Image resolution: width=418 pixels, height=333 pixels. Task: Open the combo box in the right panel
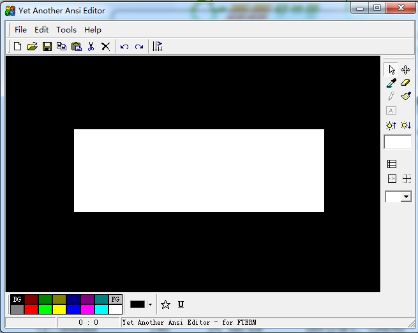(406, 197)
